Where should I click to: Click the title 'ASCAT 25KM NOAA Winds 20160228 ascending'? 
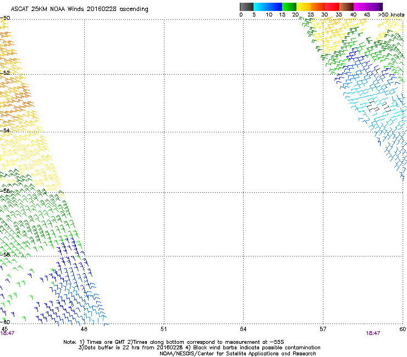tap(79, 9)
